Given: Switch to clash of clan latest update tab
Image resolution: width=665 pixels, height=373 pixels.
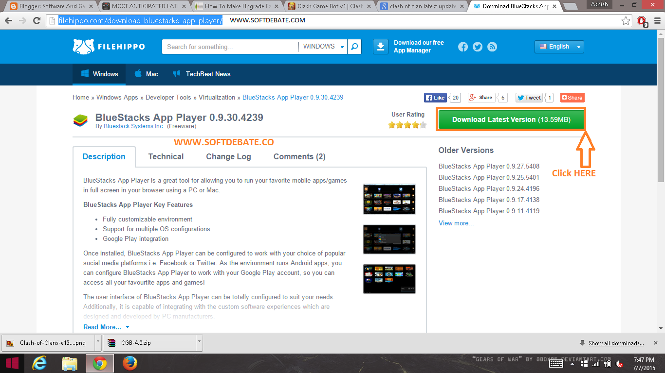Looking at the screenshot, I should pos(423,6).
